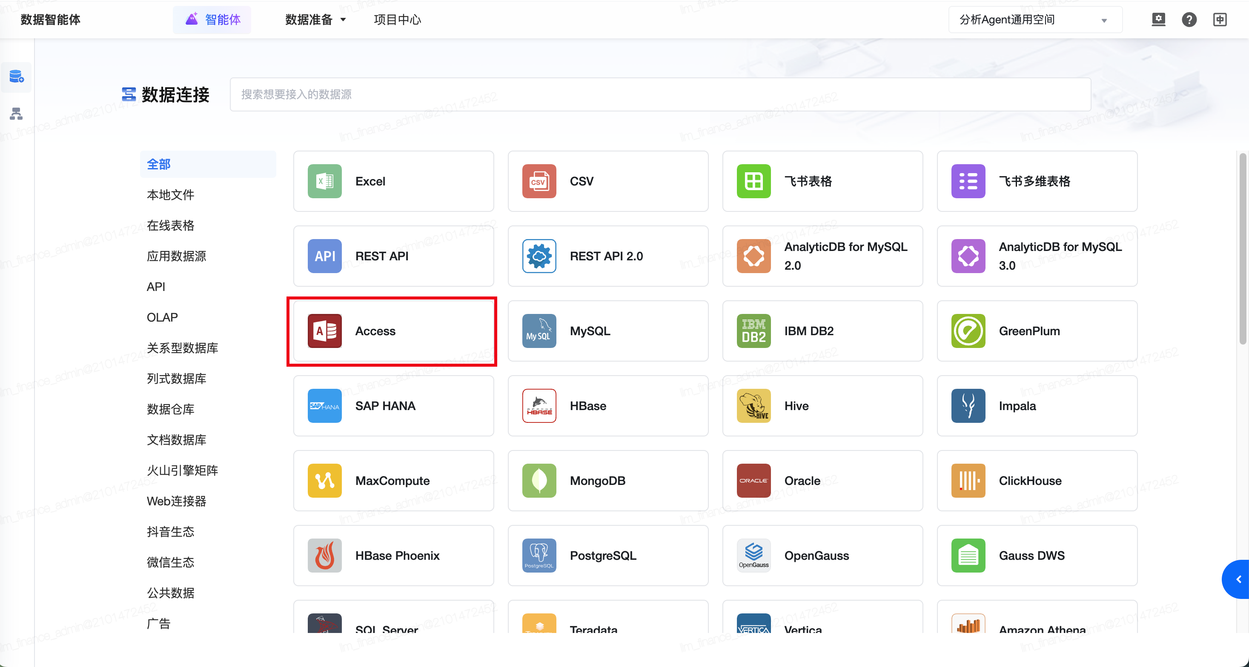Choose the GreenPlum icon

968,331
